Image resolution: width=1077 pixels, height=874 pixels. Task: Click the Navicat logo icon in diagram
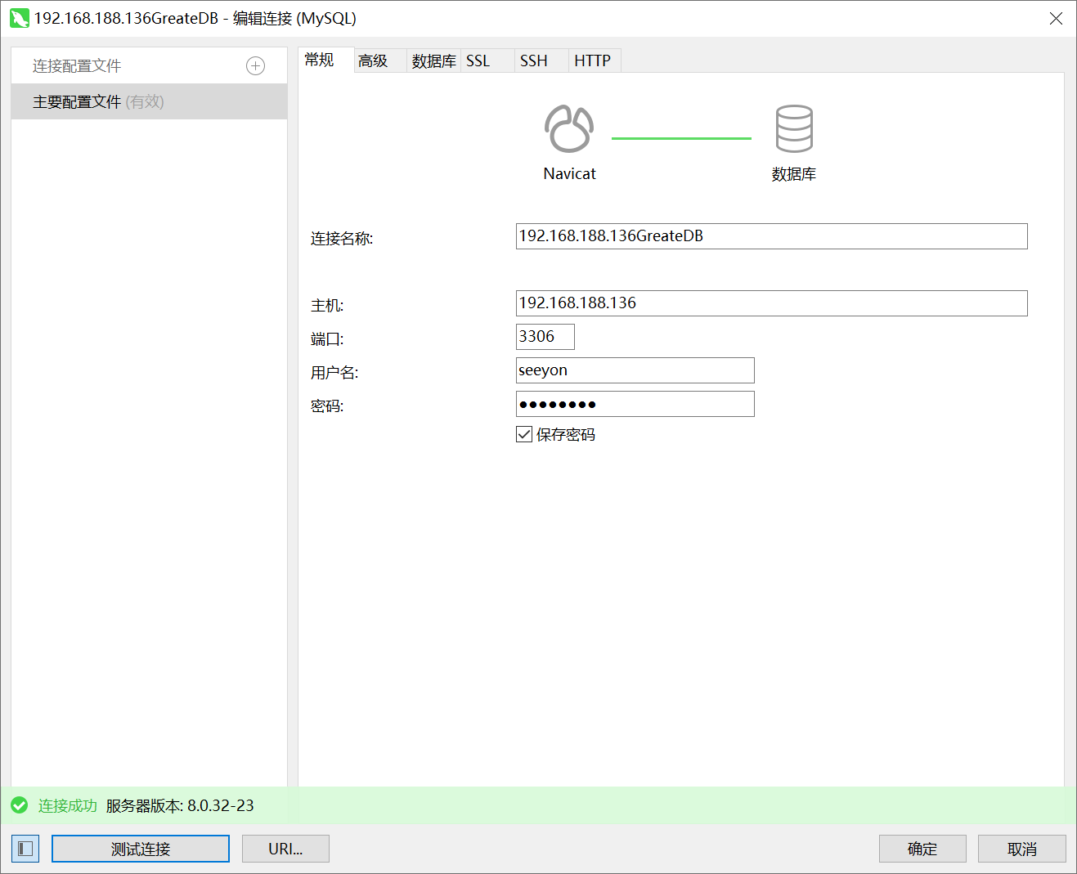(569, 129)
